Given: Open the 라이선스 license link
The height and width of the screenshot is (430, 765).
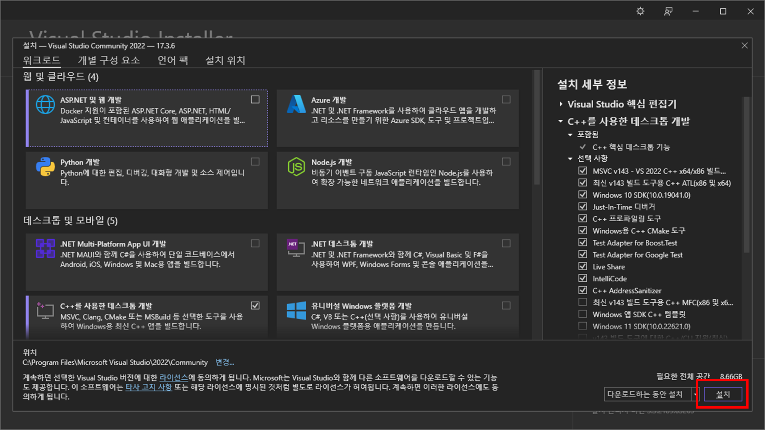Looking at the screenshot, I should point(174,378).
